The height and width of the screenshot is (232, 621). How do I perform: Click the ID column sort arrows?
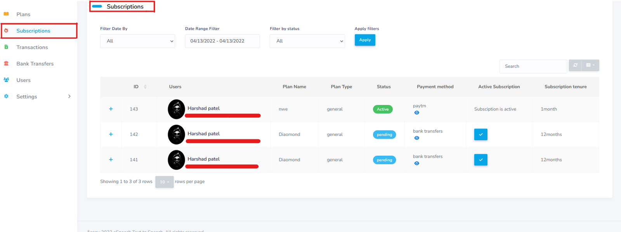pos(145,87)
